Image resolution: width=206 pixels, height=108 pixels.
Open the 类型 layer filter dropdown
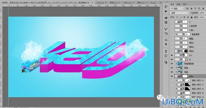[x=177, y=8]
